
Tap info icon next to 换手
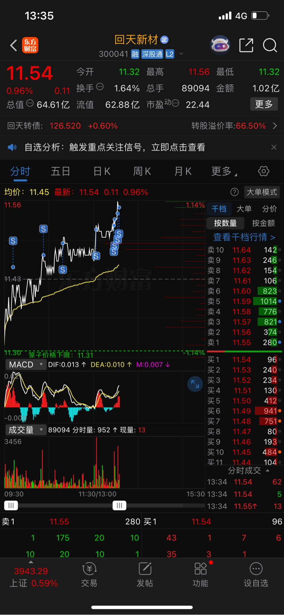(100, 87)
